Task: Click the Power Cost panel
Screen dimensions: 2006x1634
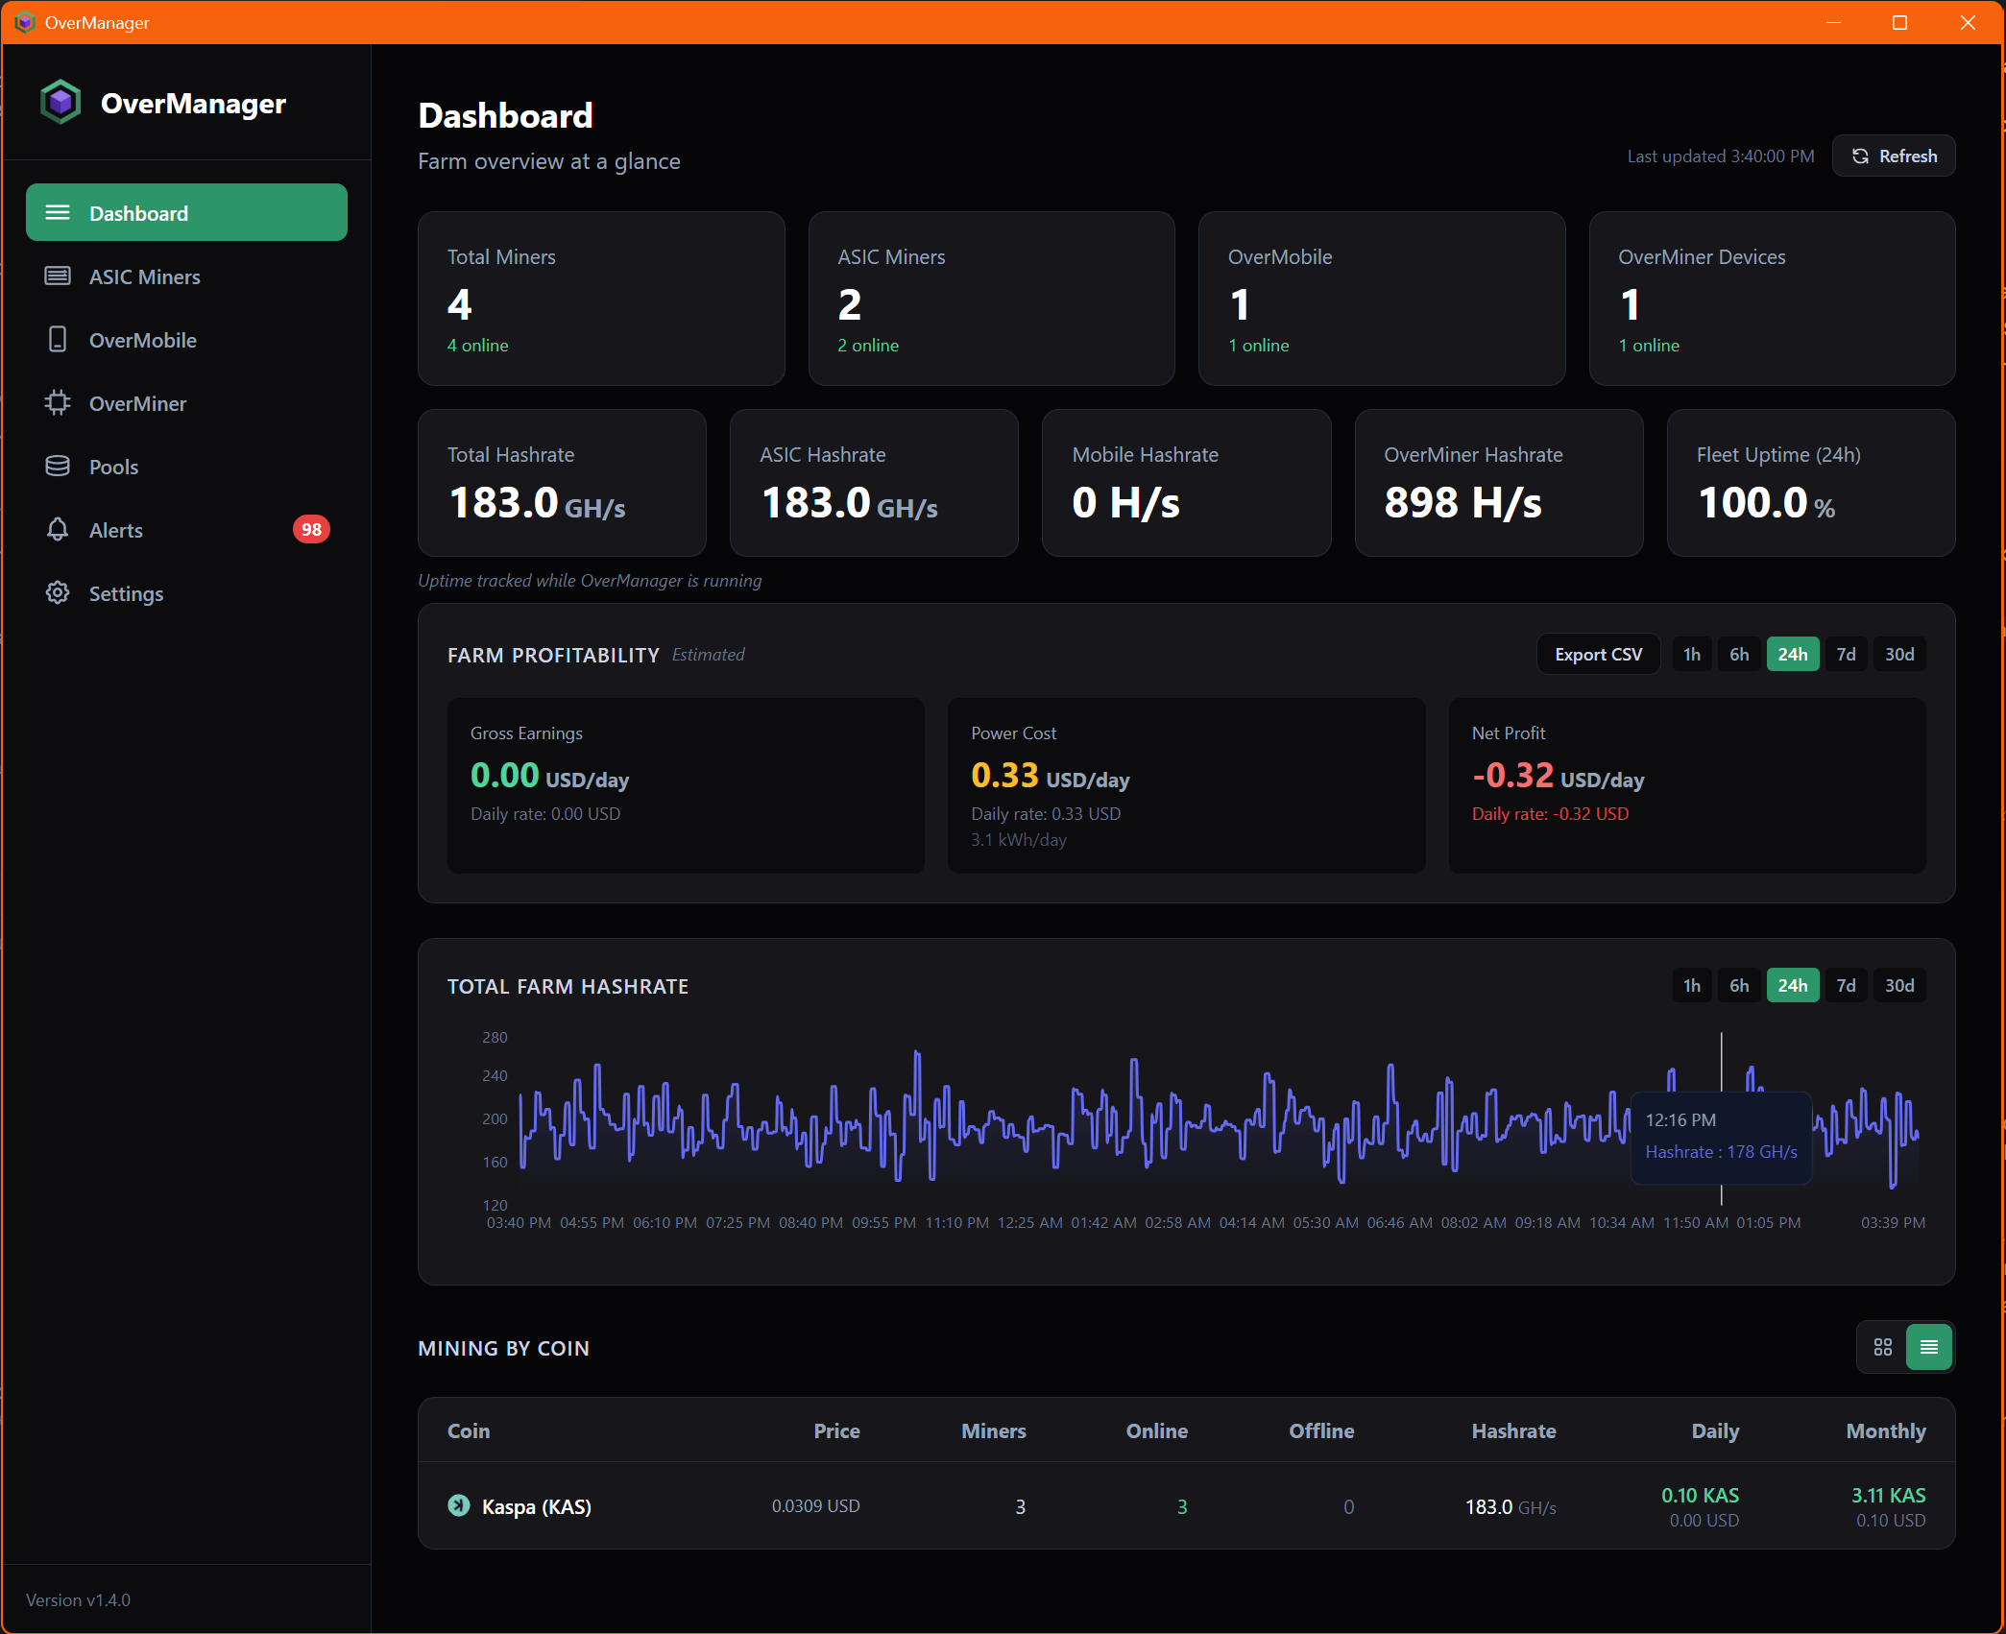Action: click(x=1186, y=785)
